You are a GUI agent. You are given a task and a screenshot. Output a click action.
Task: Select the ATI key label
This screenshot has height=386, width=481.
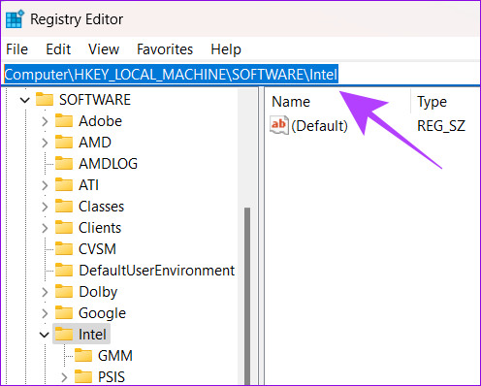coord(88,185)
